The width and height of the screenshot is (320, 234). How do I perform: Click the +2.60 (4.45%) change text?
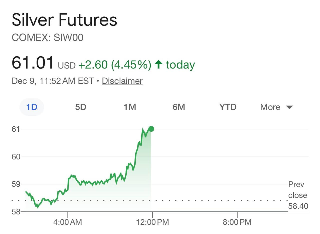pos(115,65)
